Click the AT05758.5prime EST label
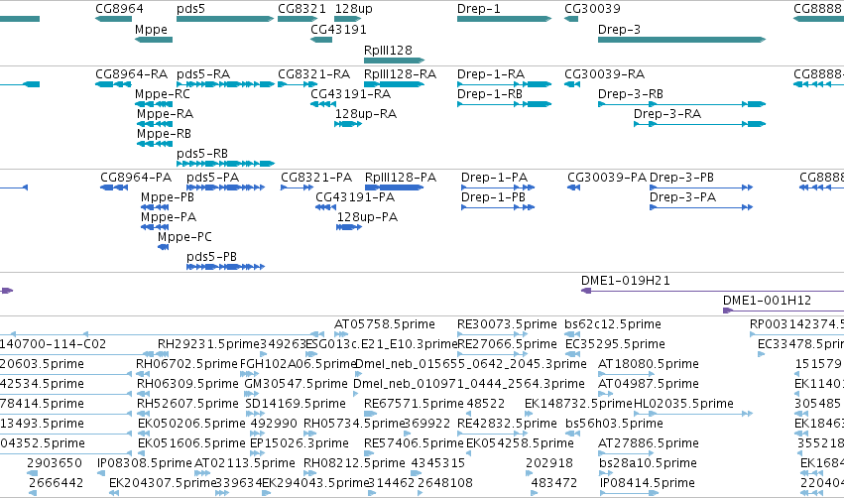844x498 pixels. coord(385,324)
